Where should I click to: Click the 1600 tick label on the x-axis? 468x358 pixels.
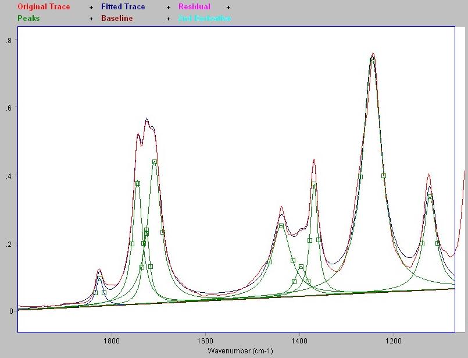coord(205,341)
